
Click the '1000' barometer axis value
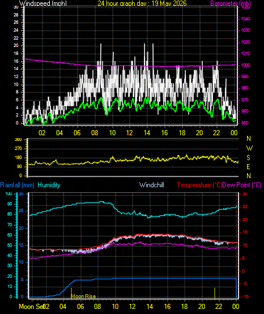(245, 65)
